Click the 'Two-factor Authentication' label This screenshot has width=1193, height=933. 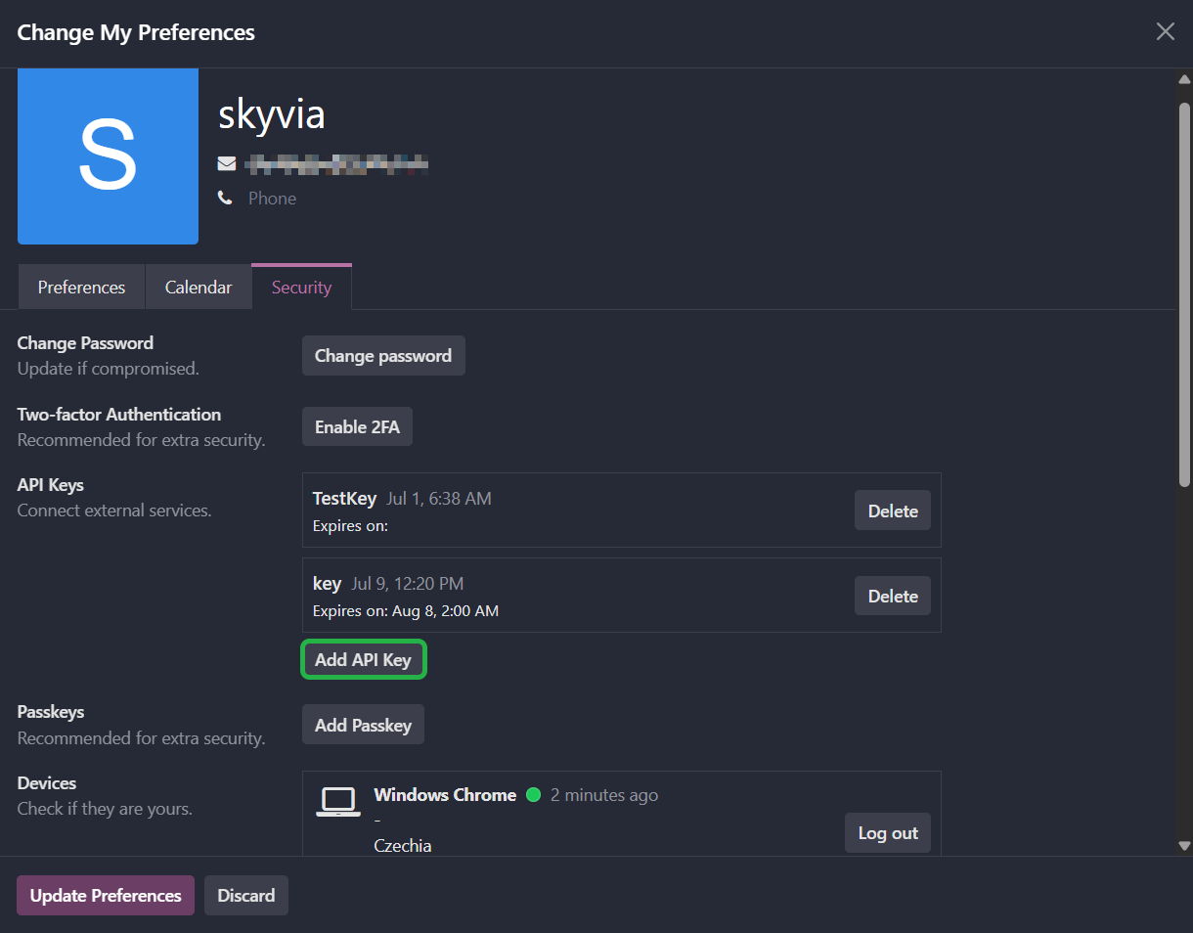(119, 415)
